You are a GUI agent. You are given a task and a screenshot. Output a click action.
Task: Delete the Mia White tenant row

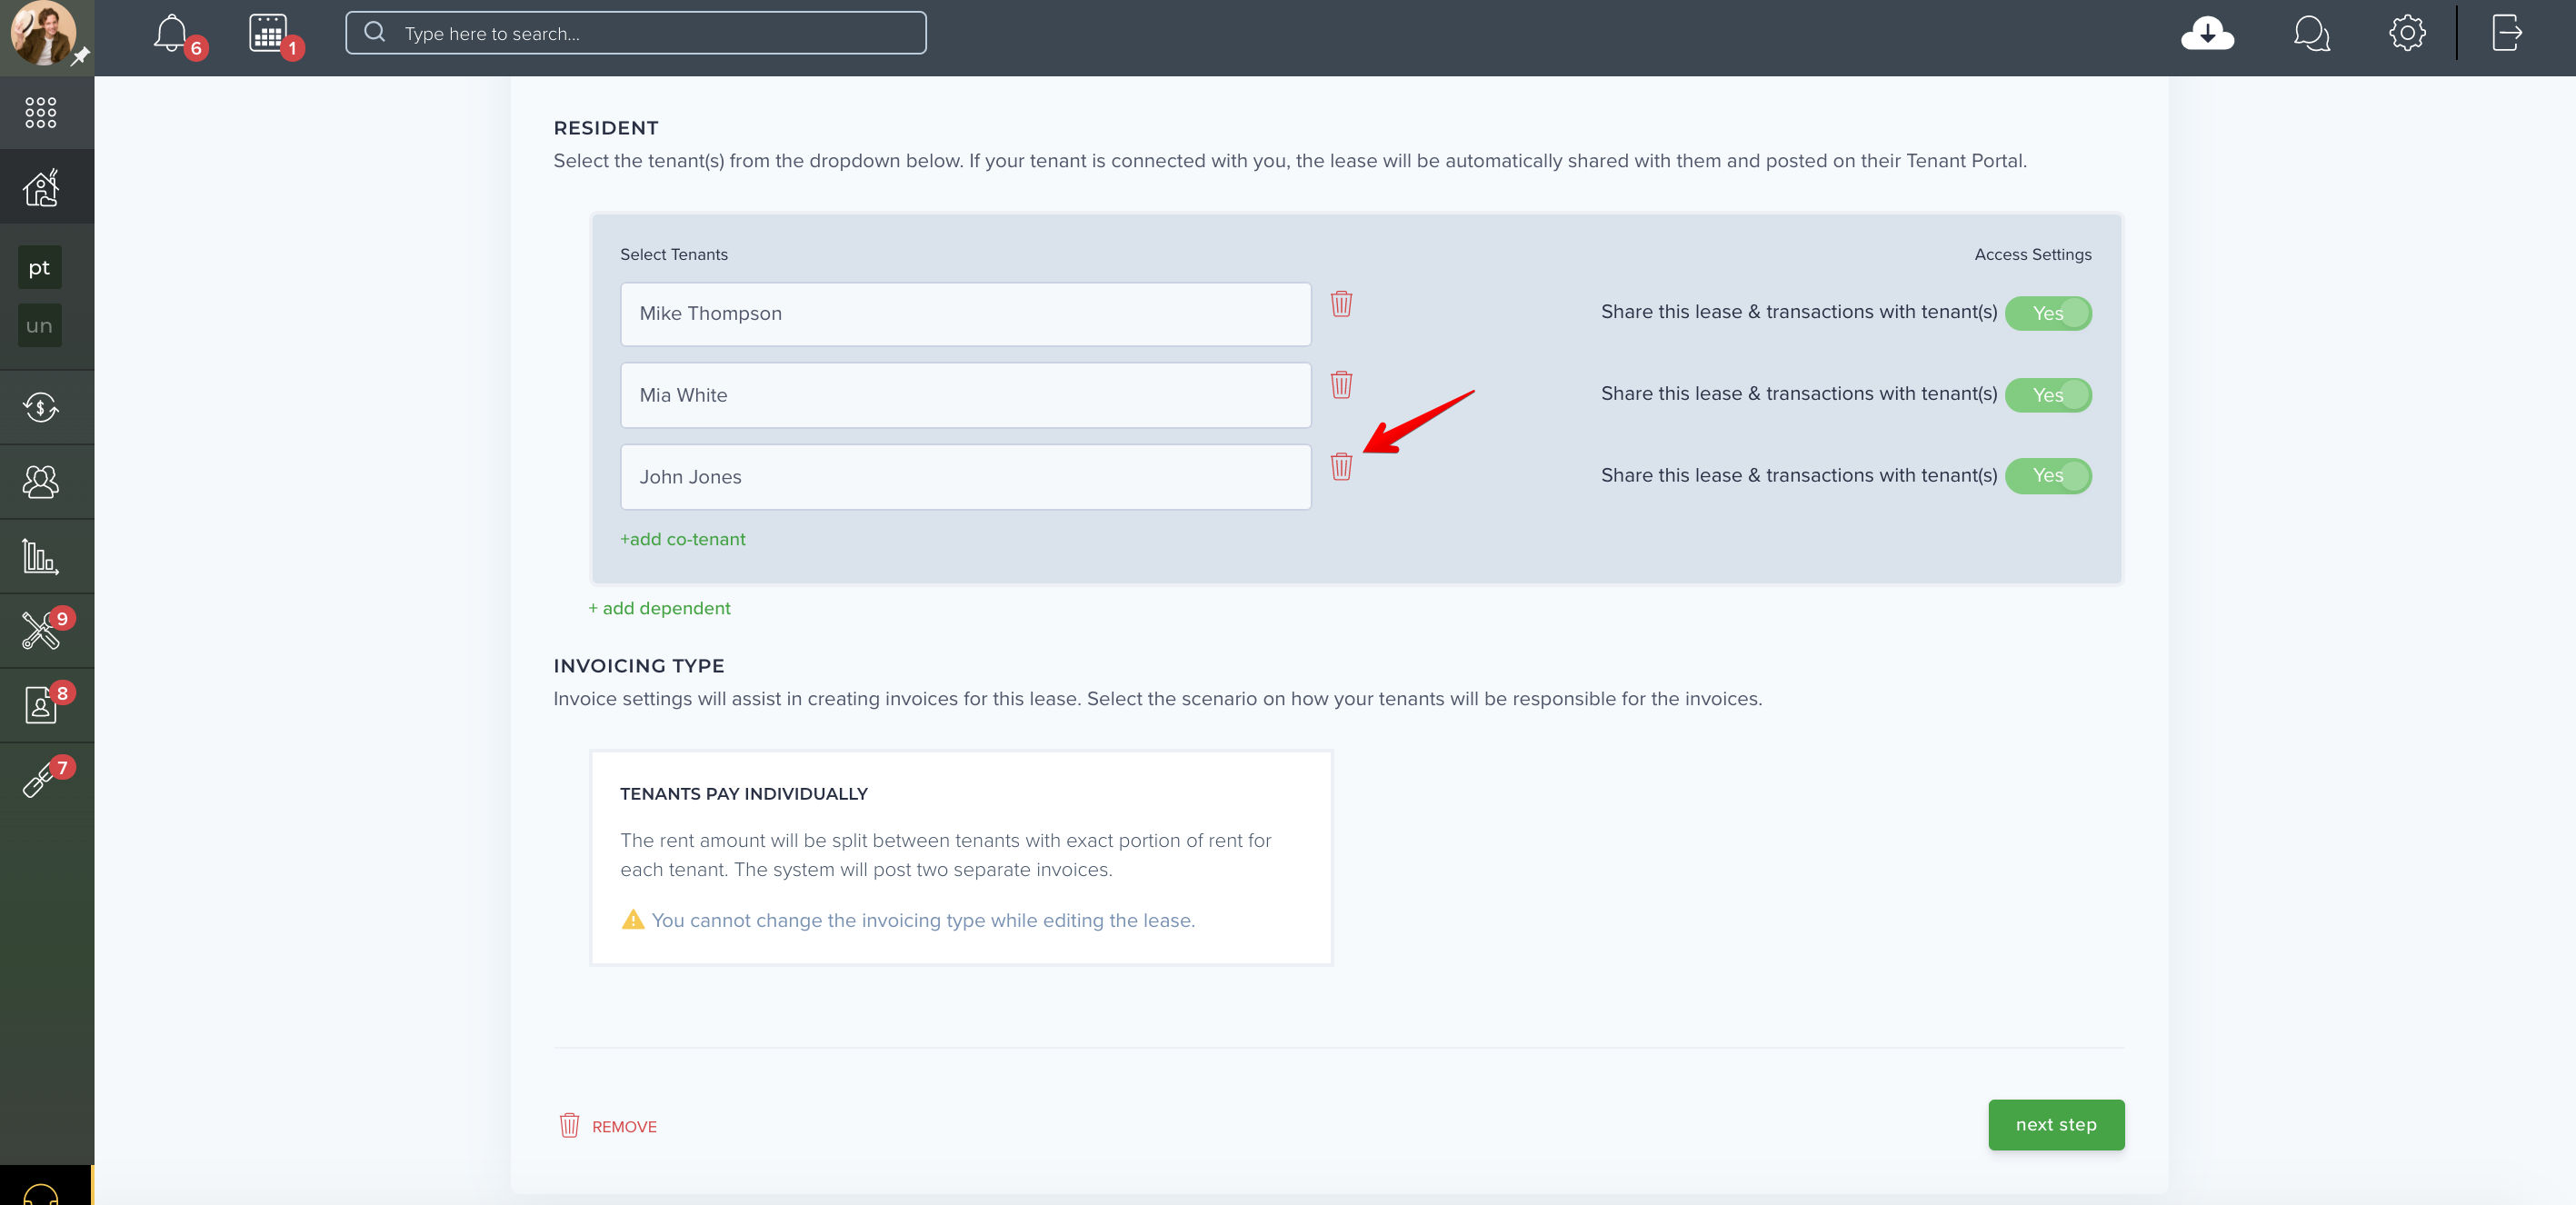1341,385
